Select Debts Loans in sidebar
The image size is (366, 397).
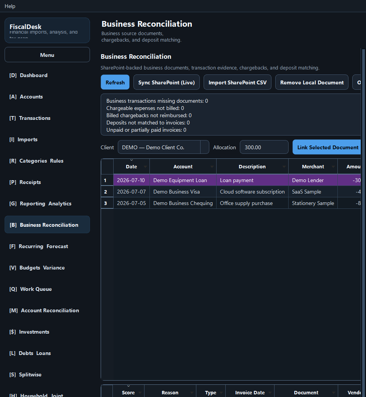[x=47, y=353]
